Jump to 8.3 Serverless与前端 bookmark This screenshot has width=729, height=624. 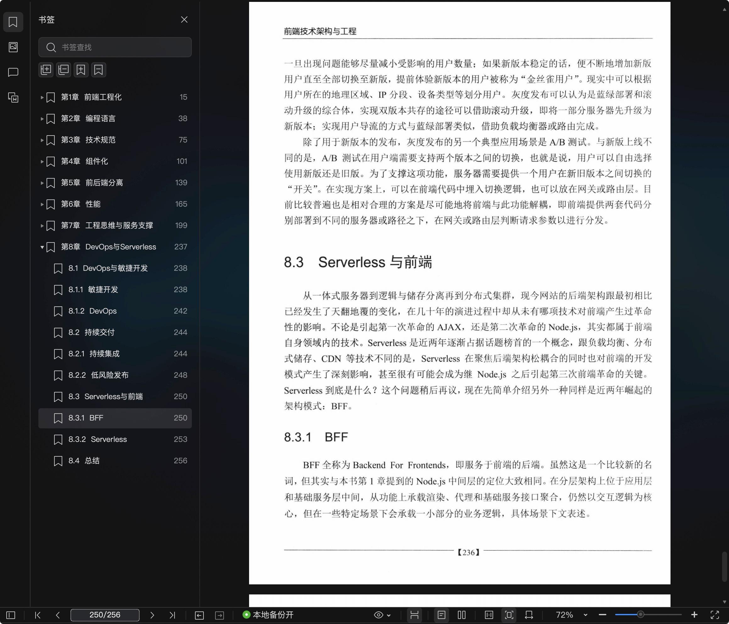[x=115, y=397]
